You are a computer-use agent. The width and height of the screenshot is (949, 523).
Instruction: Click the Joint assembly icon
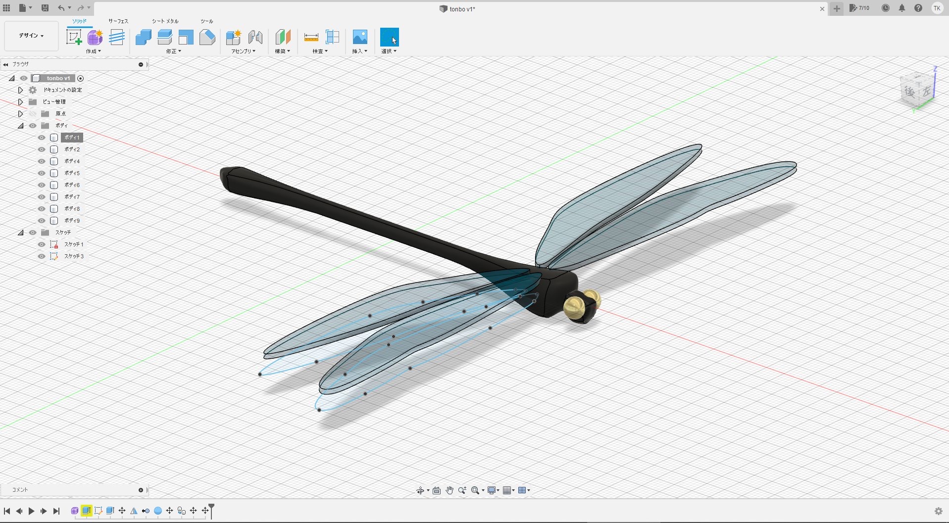click(255, 37)
